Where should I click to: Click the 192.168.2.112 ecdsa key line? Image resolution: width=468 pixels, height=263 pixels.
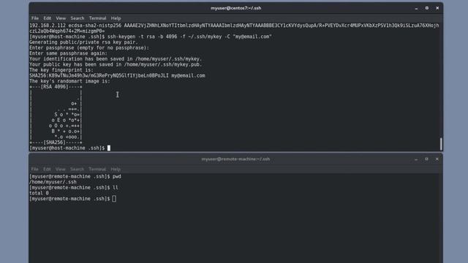coord(234,28)
